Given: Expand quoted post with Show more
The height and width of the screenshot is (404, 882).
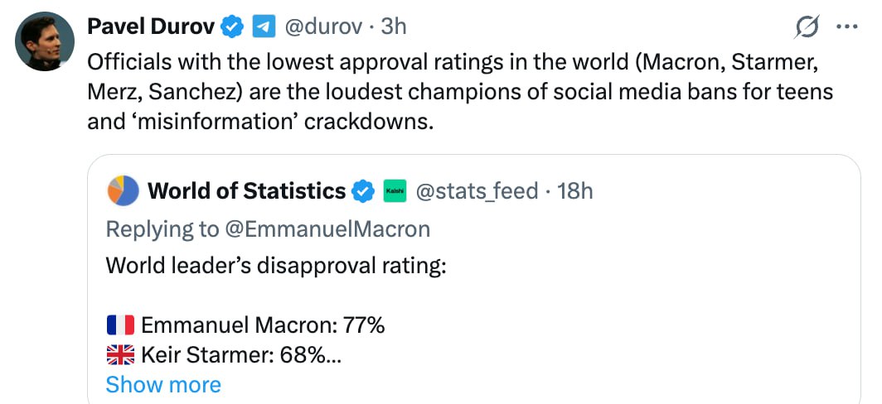Looking at the screenshot, I should pos(163,385).
